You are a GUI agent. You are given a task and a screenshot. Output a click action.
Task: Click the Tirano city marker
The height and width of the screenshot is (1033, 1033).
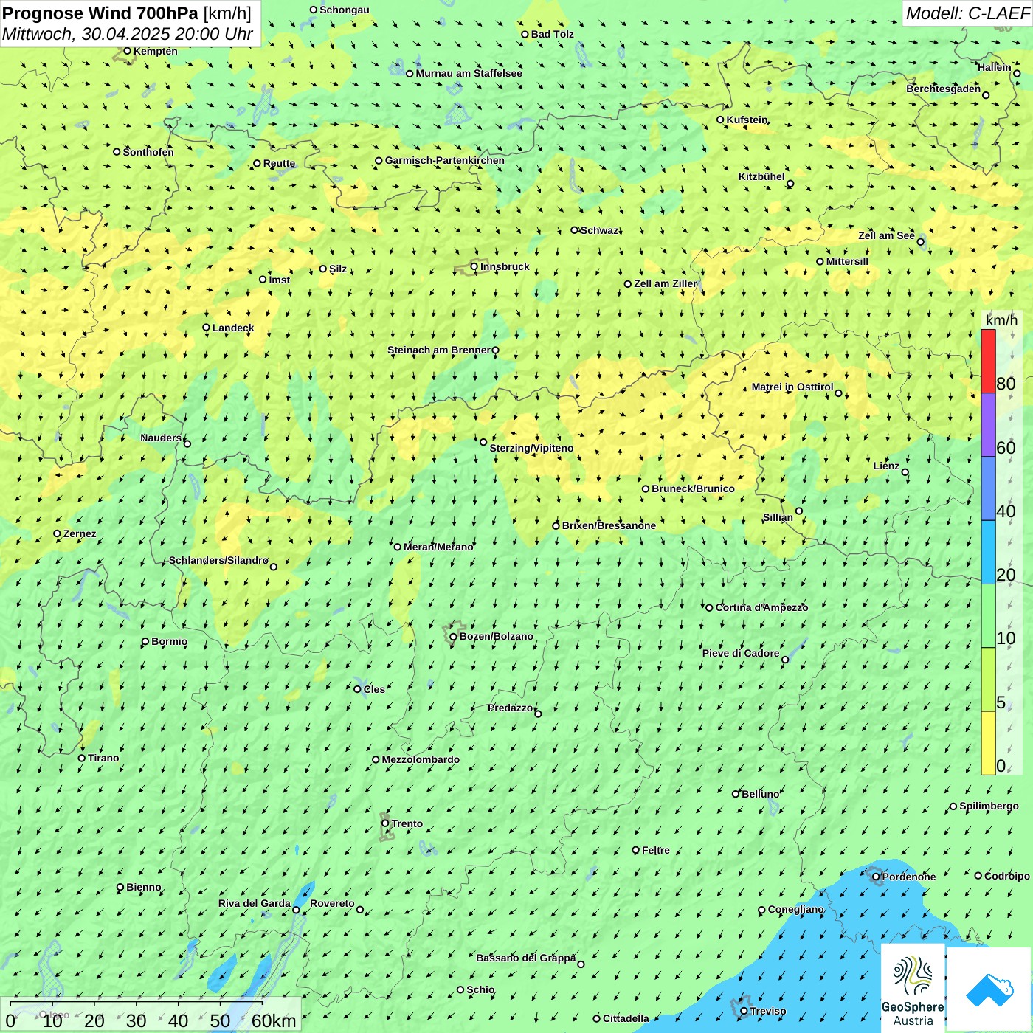[82, 758]
